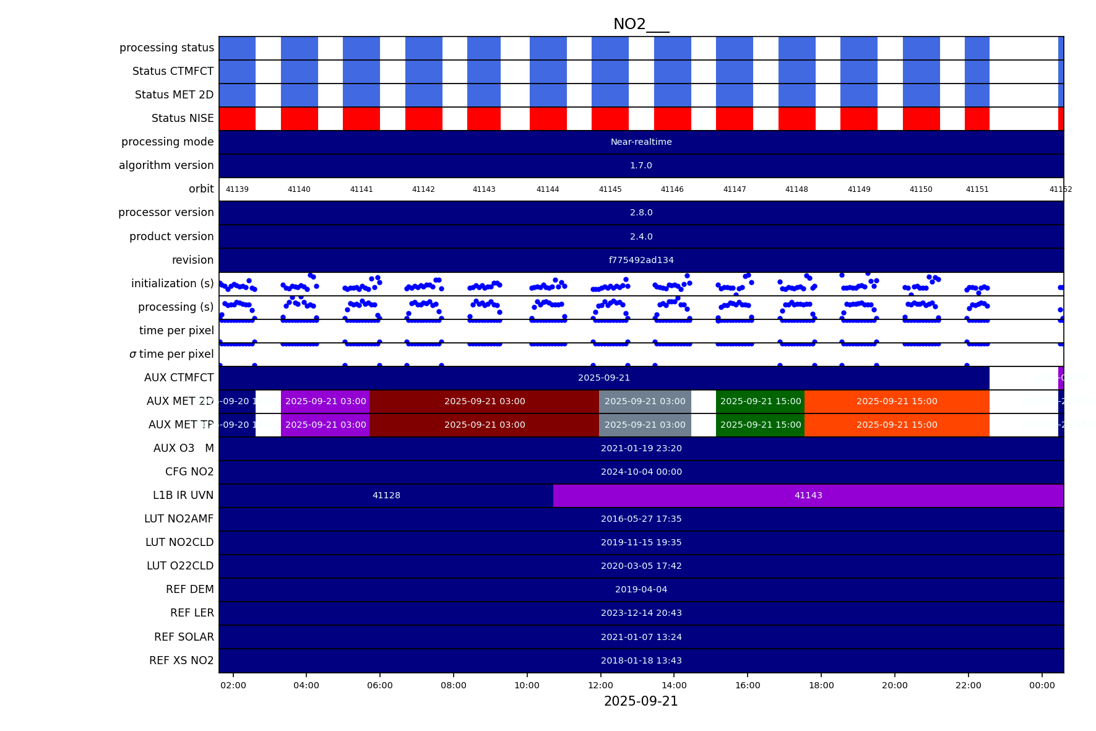This screenshot has height=731, width=1096.
Task: Click algorithm version value 1.7.0
Action: [641, 166]
